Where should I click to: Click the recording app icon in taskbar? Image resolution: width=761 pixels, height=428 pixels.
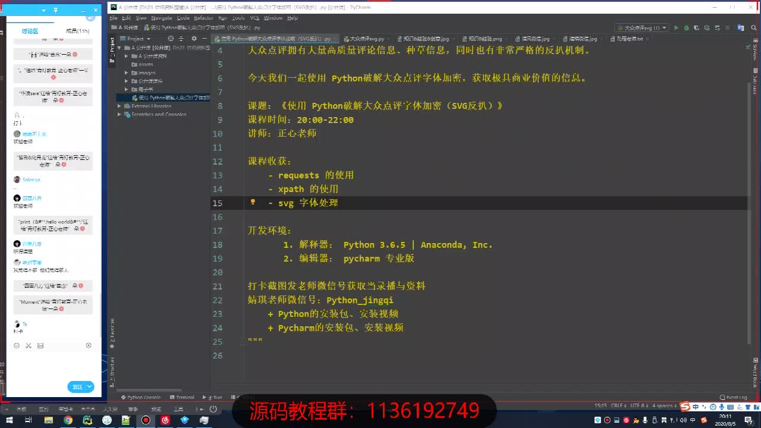[x=146, y=420]
